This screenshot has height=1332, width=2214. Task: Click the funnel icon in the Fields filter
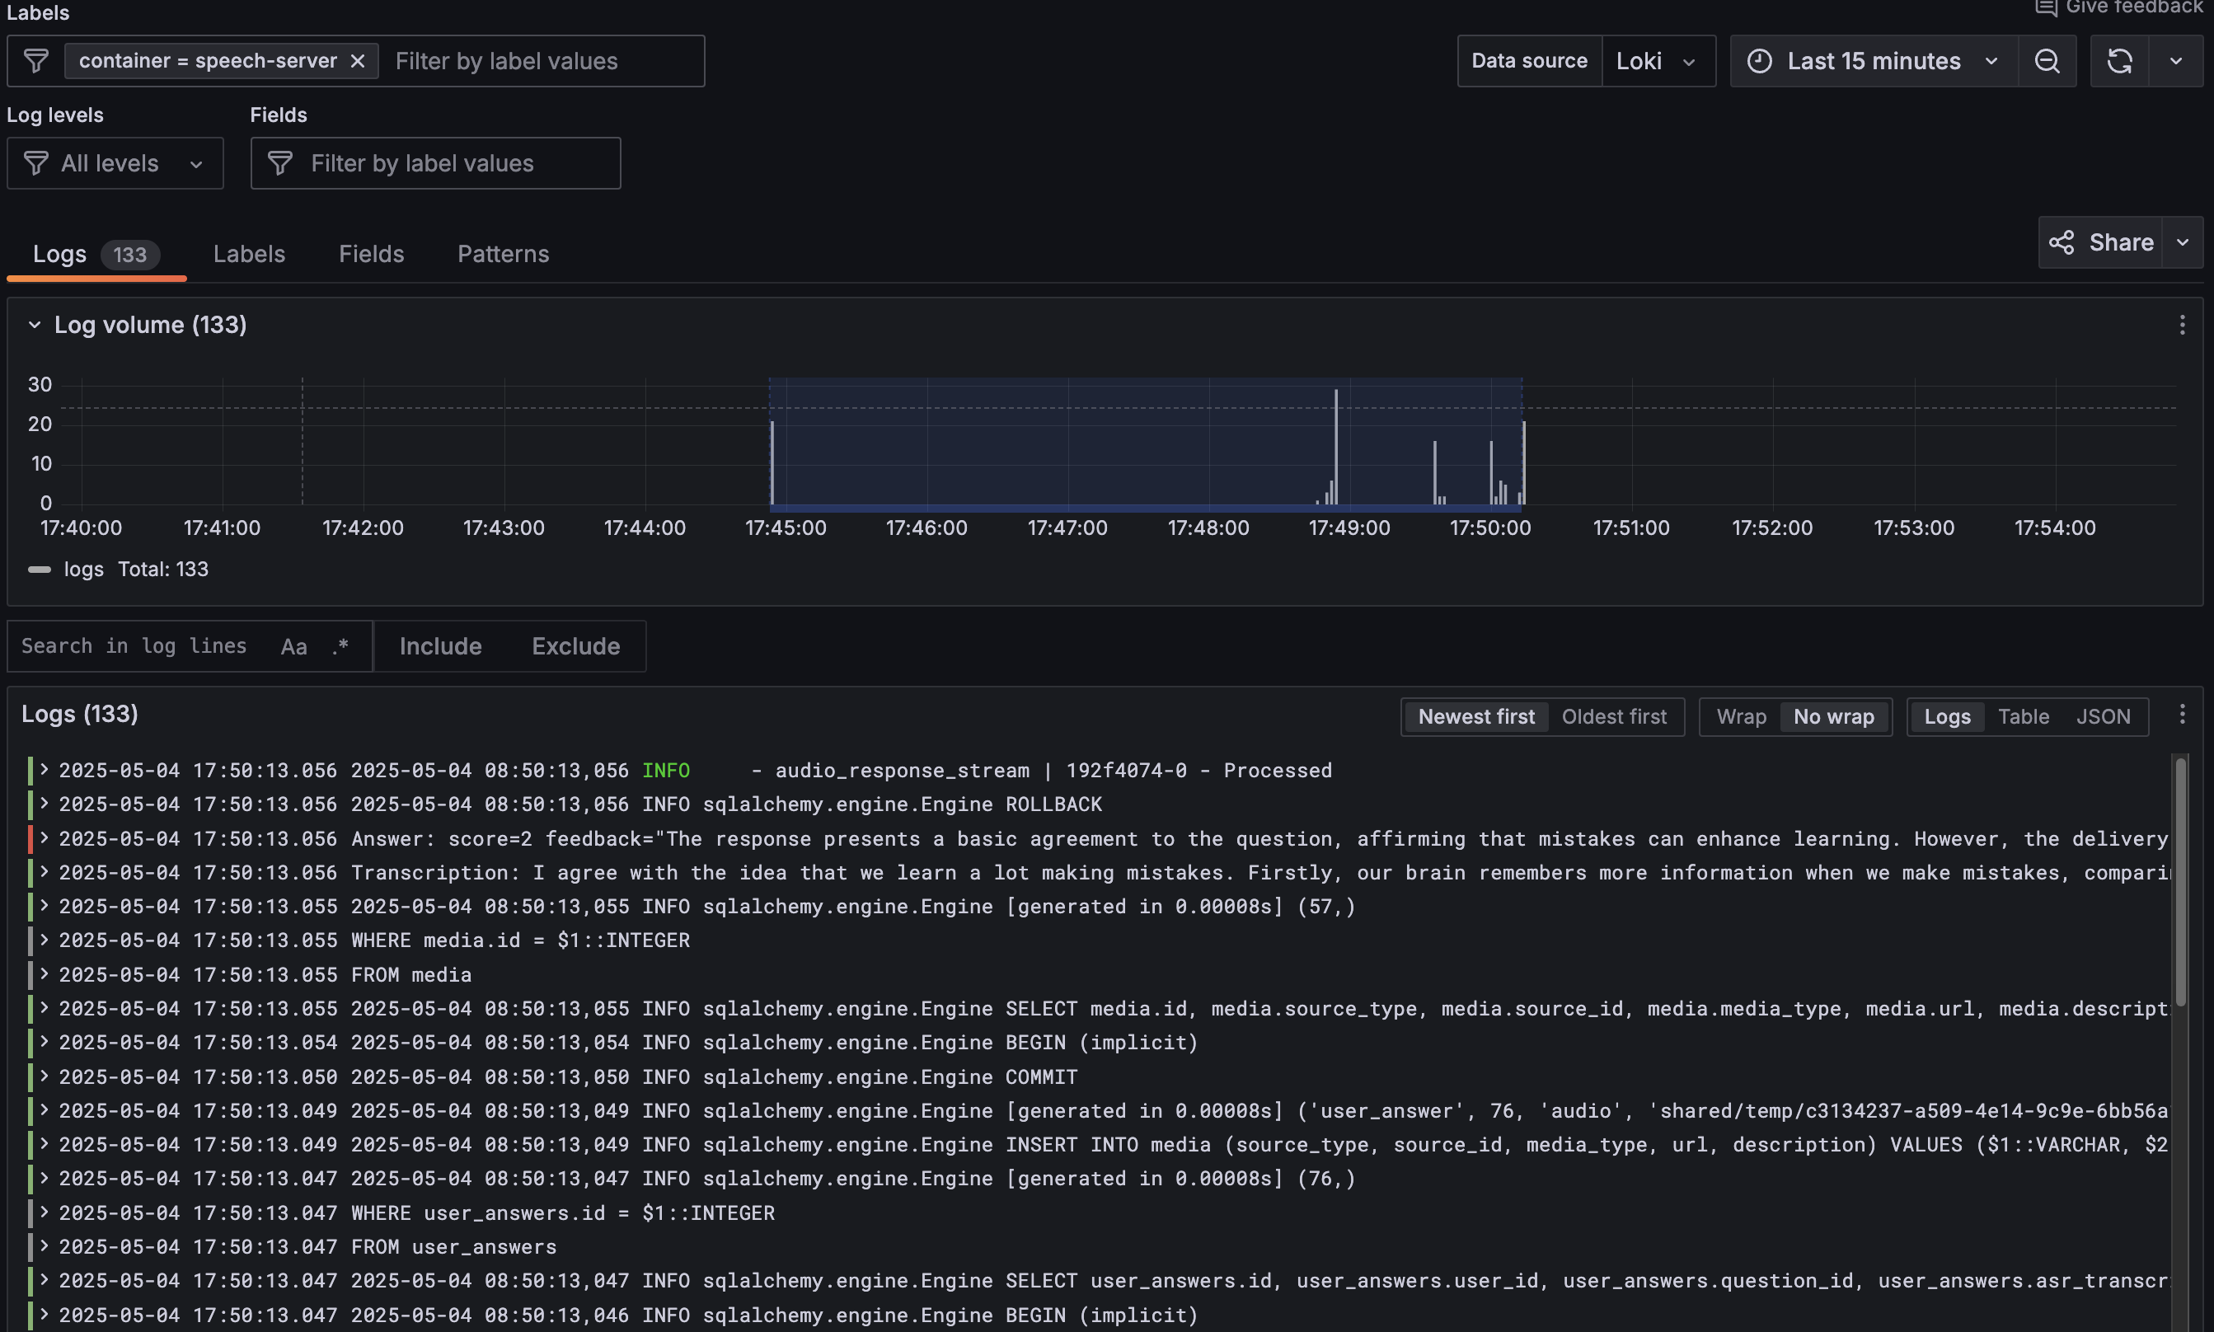[280, 163]
